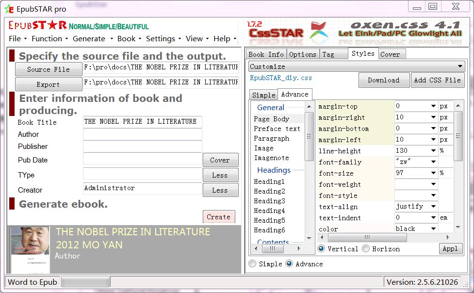Screen dimensions: 474x293
Task: Click the Create ebook button
Action: coord(219,217)
